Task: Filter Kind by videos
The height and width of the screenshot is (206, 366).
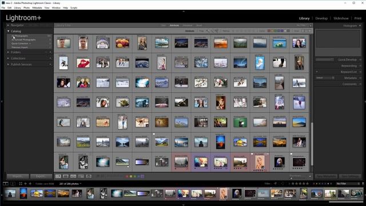Action: coord(309,31)
